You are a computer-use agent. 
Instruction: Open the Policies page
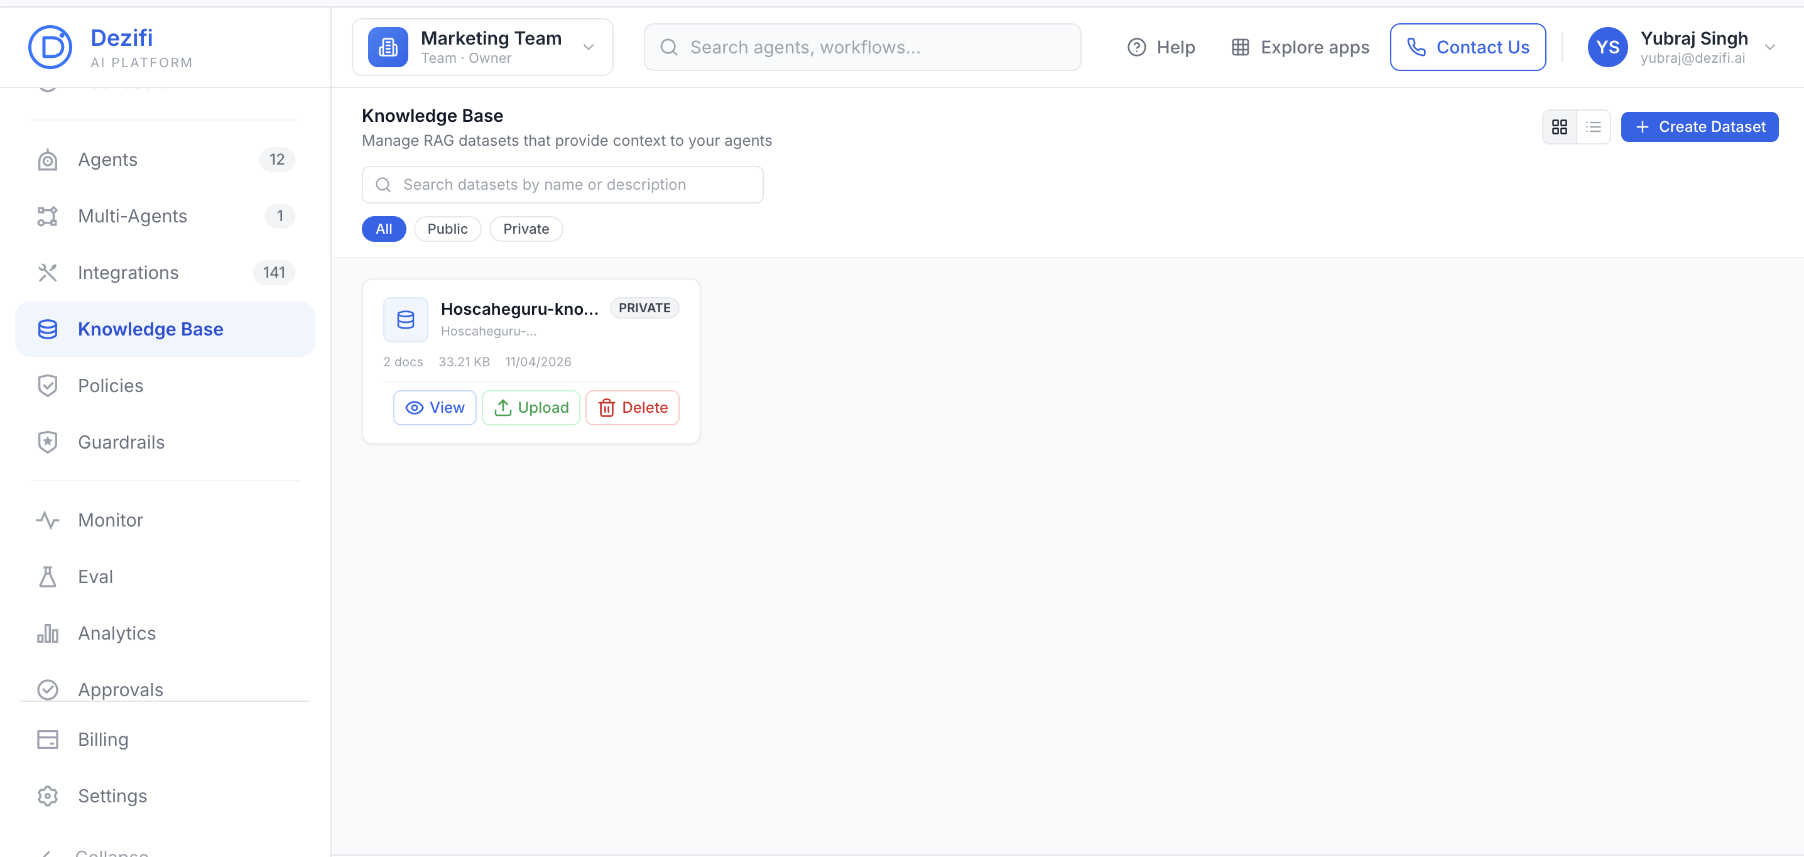165,385
